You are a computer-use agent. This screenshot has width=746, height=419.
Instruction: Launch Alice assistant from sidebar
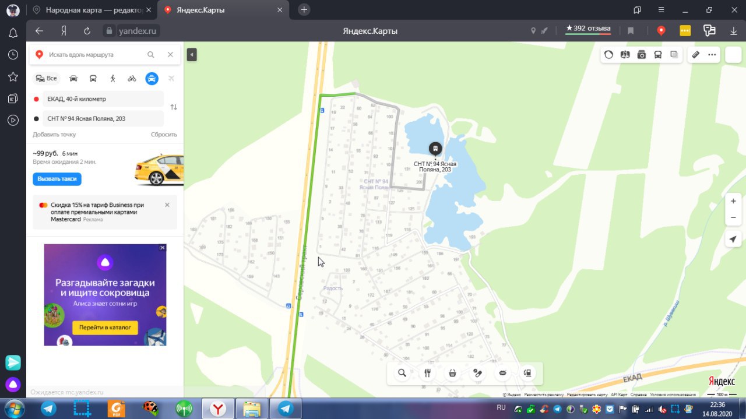point(13,385)
